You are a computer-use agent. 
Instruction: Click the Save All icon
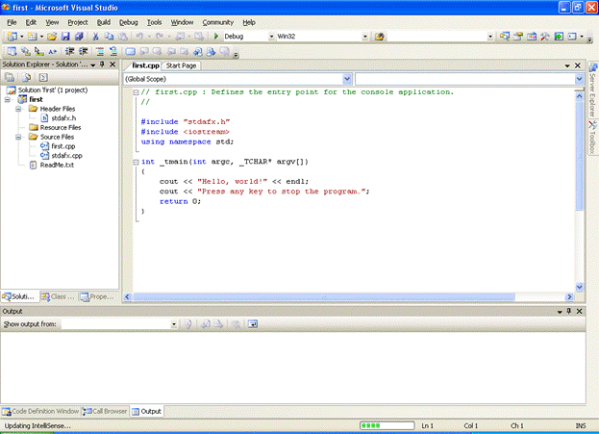tap(79, 37)
